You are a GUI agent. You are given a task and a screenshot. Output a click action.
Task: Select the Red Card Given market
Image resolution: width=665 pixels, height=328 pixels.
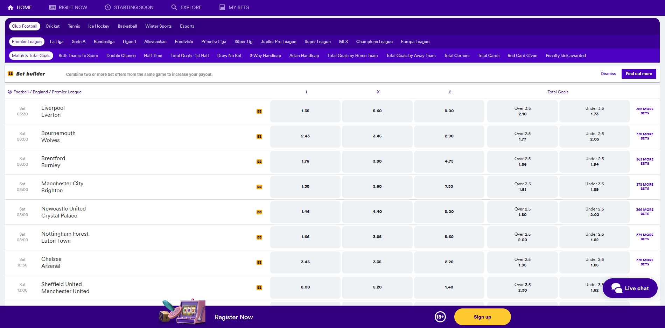(522, 56)
